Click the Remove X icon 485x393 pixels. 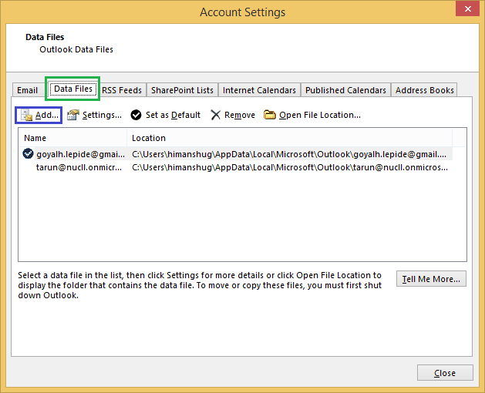[x=215, y=115]
